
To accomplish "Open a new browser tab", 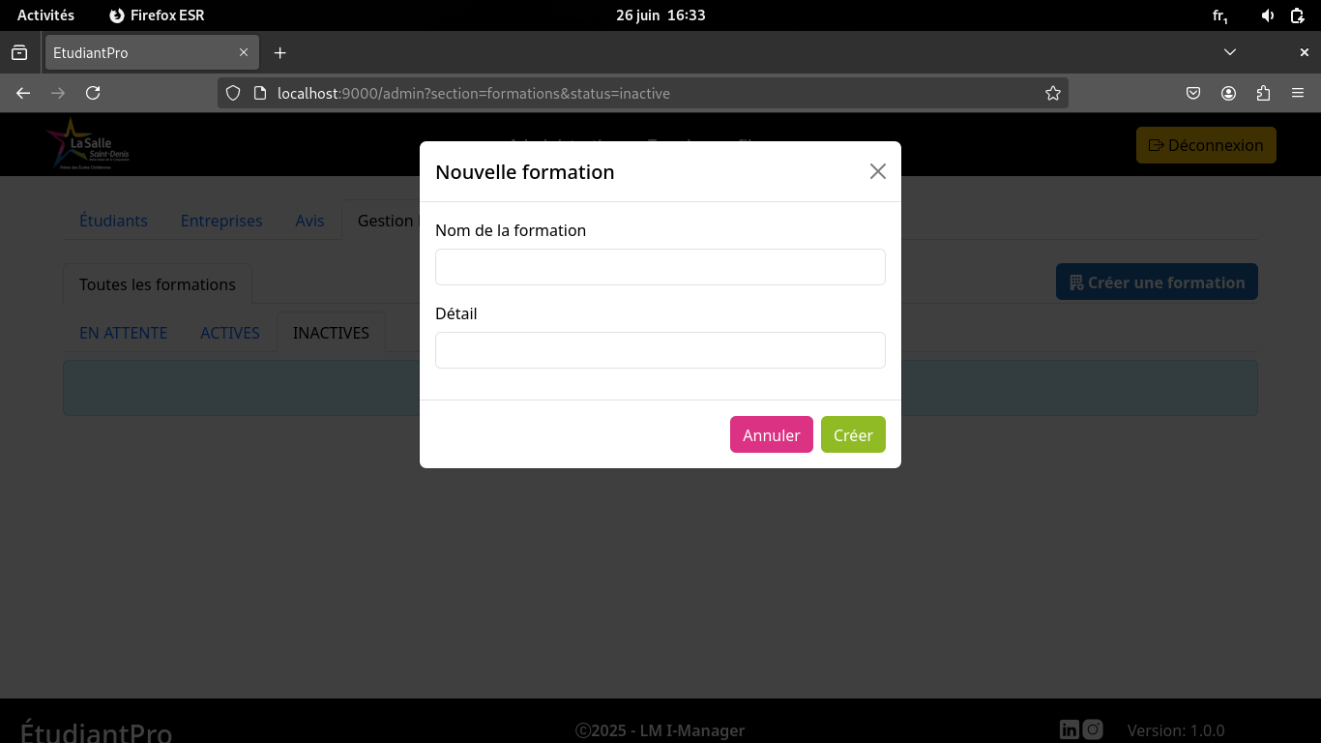I will tap(279, 52).
